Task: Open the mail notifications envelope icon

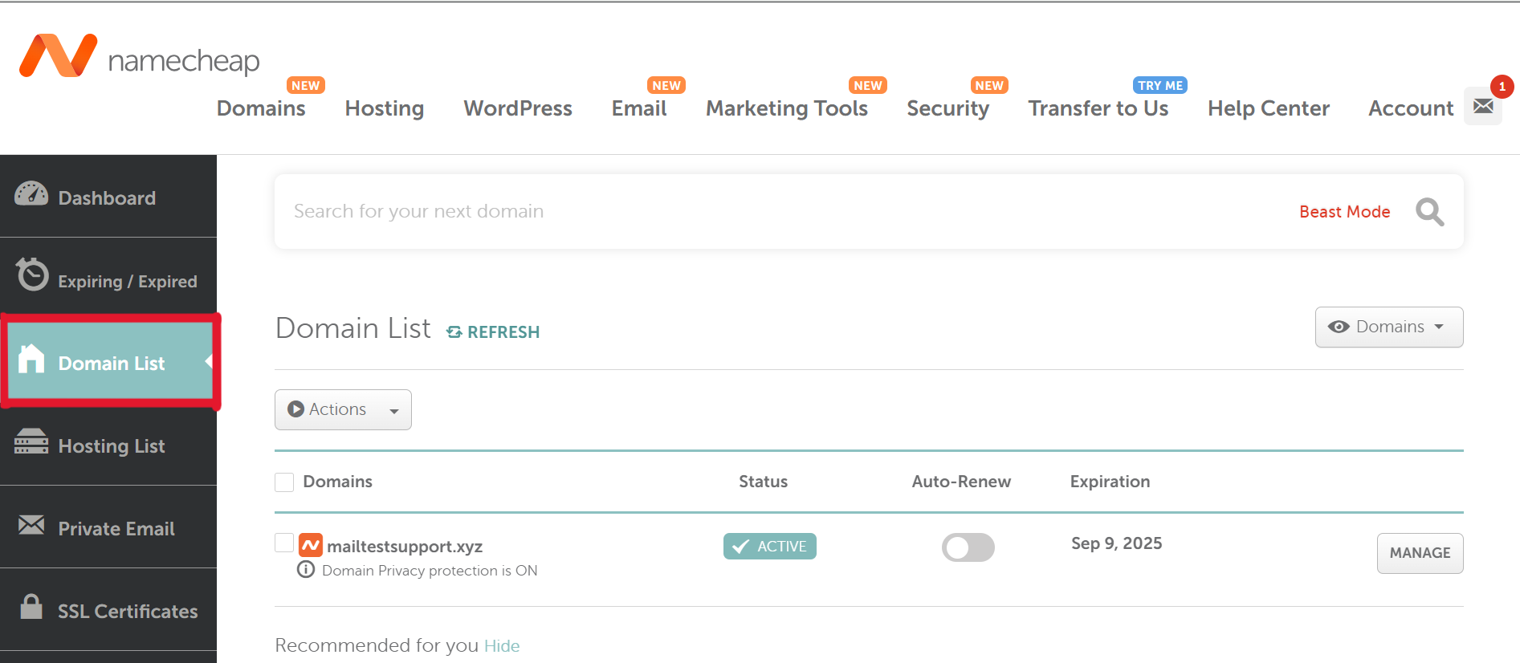Action: [x=1483, y=106]
